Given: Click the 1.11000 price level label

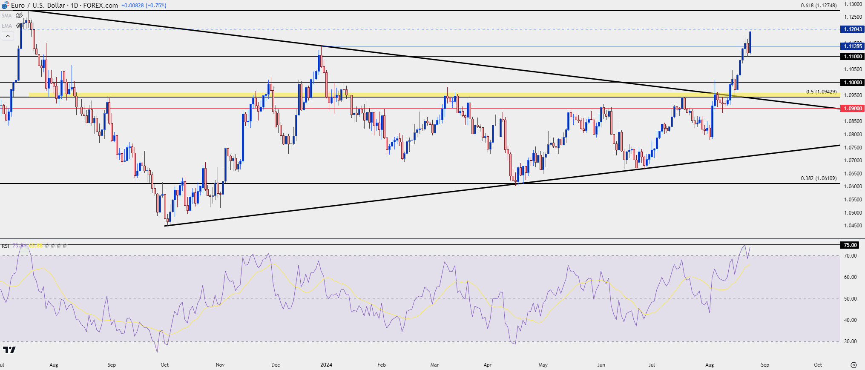Looking at the screenshot, I should [853, 57].
